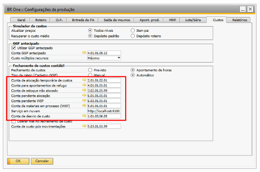Check Liberar filial no fechamento de custo
Image resolution: width=260 pixels, height=172 pixels.
(14, 121)
